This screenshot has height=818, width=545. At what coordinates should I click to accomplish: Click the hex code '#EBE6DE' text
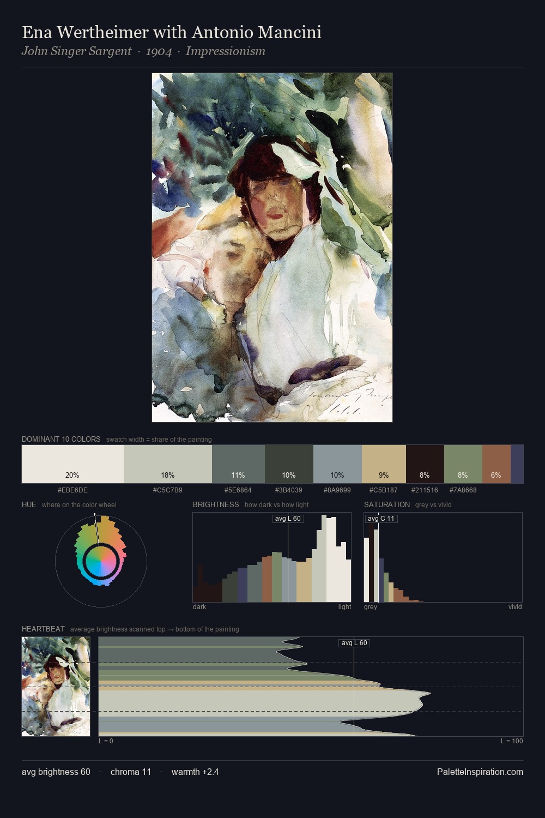tap(72, 490)
